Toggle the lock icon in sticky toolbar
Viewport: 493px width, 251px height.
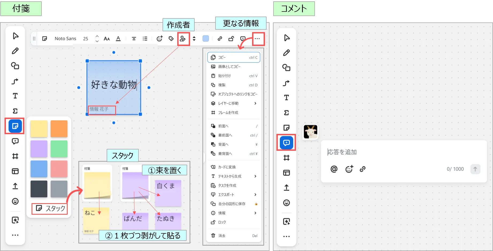[231, 39]
